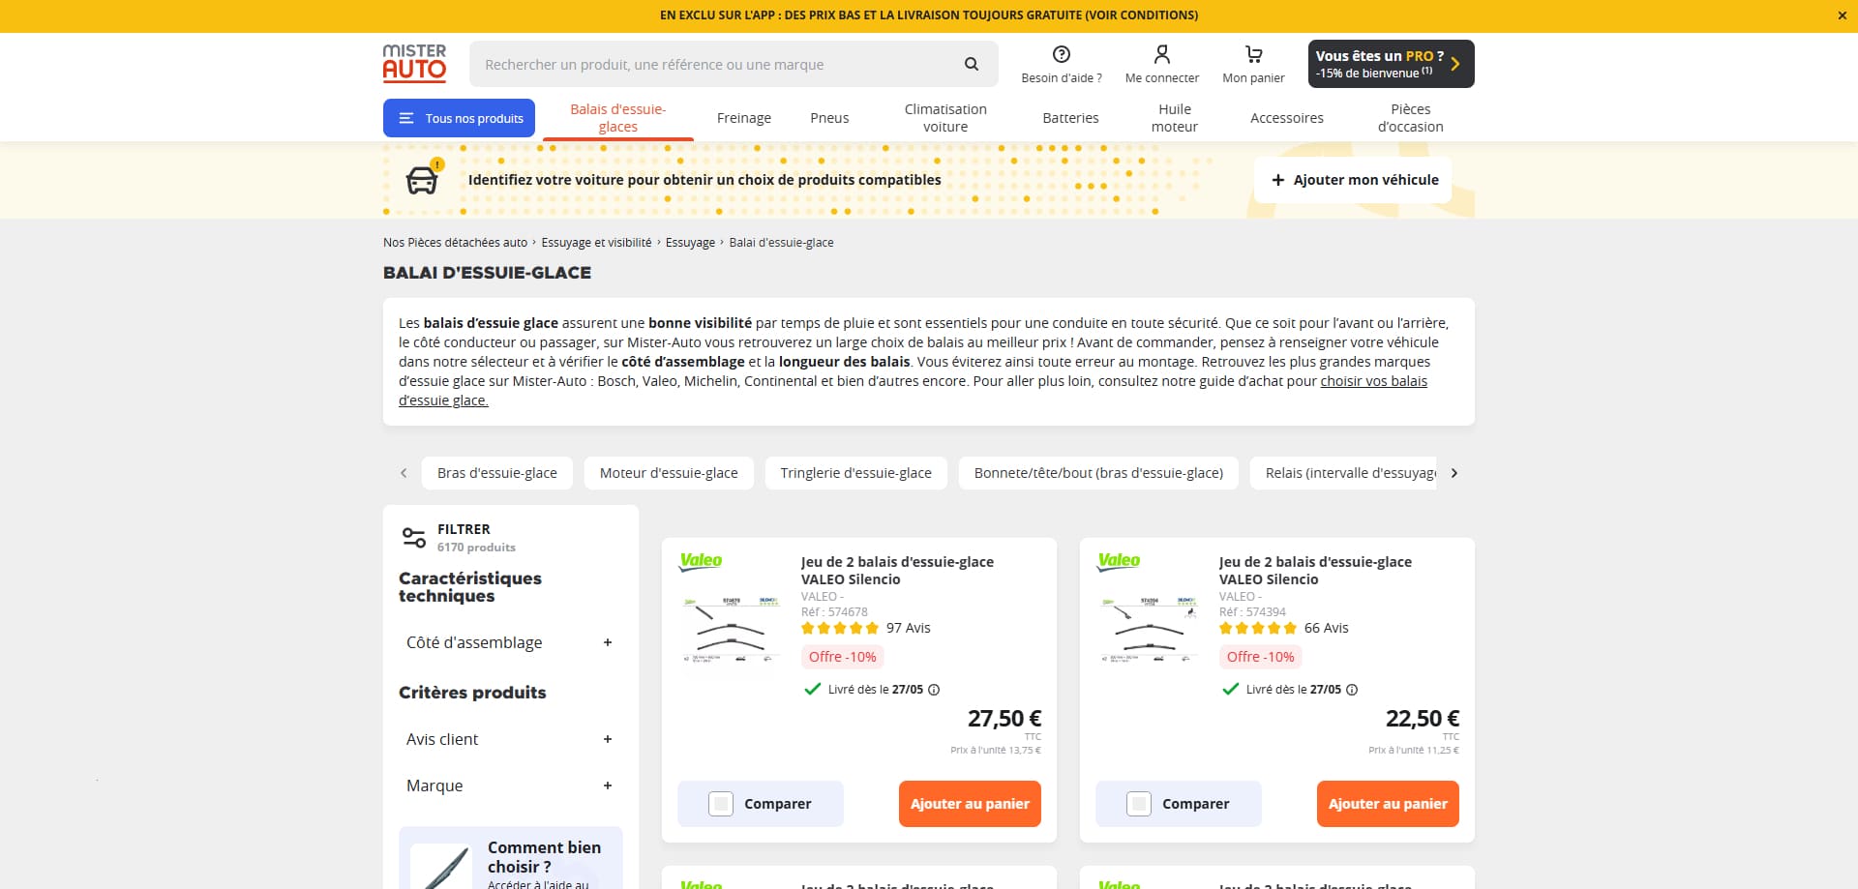Viewport: 1858px width, 889px height.
Task: Click the Ajouter mon véhicule button
Action: [x=1353, y=180]
